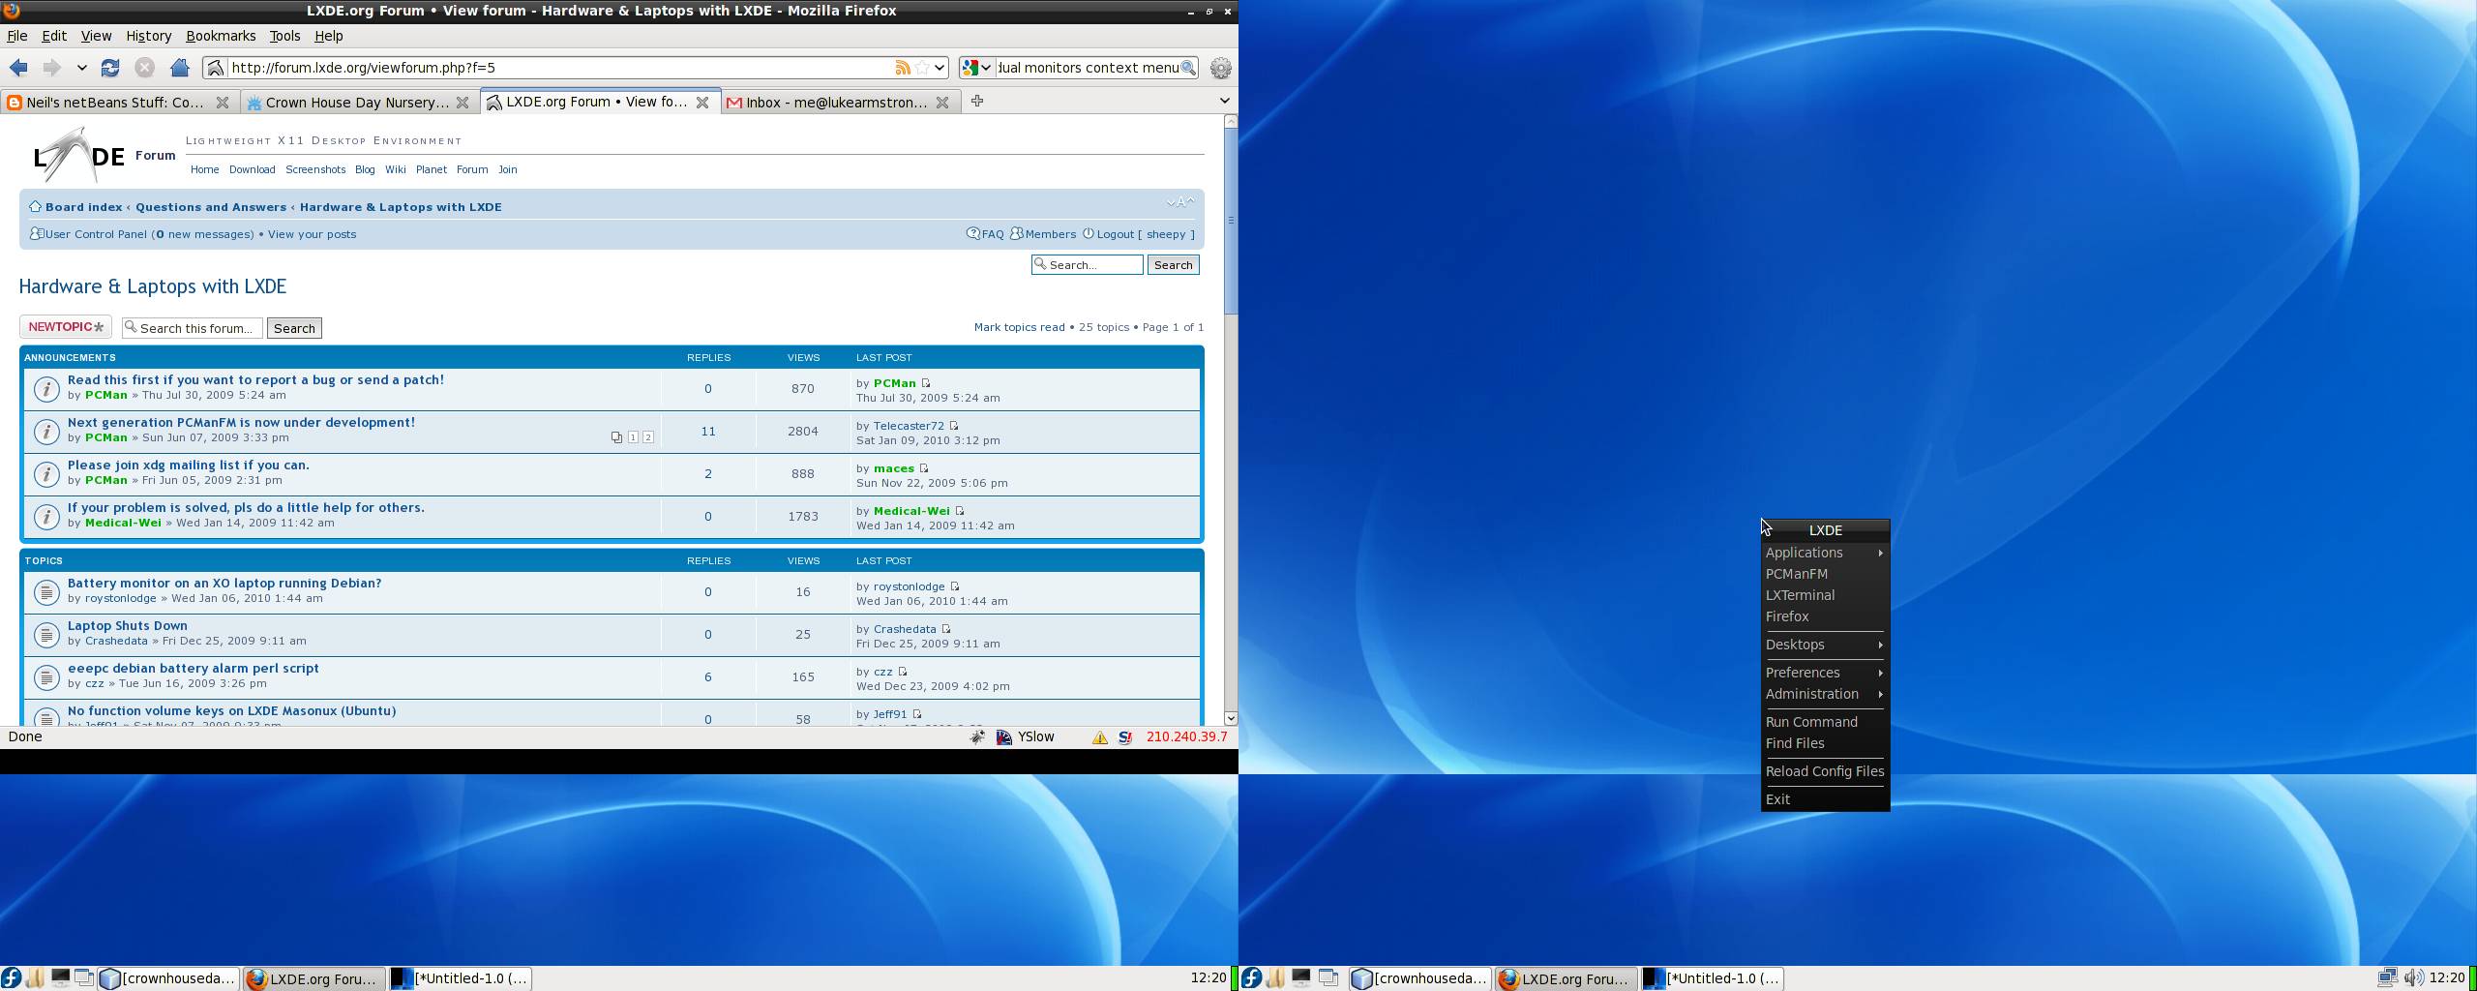Click the Stop loading button
The height and width of the screenshot is (991, 2477).
(145, 68)
